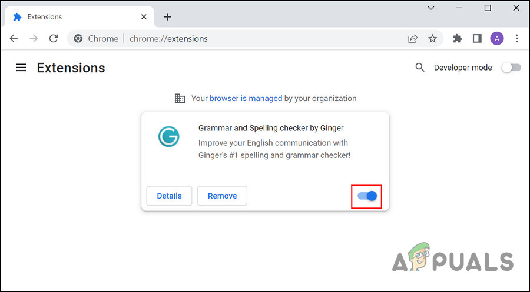530x292 pixels.
Task: Select the Extensions browser tab
Action: 79,17
